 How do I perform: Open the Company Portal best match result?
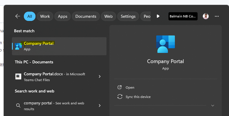click(x=59, y=46)
